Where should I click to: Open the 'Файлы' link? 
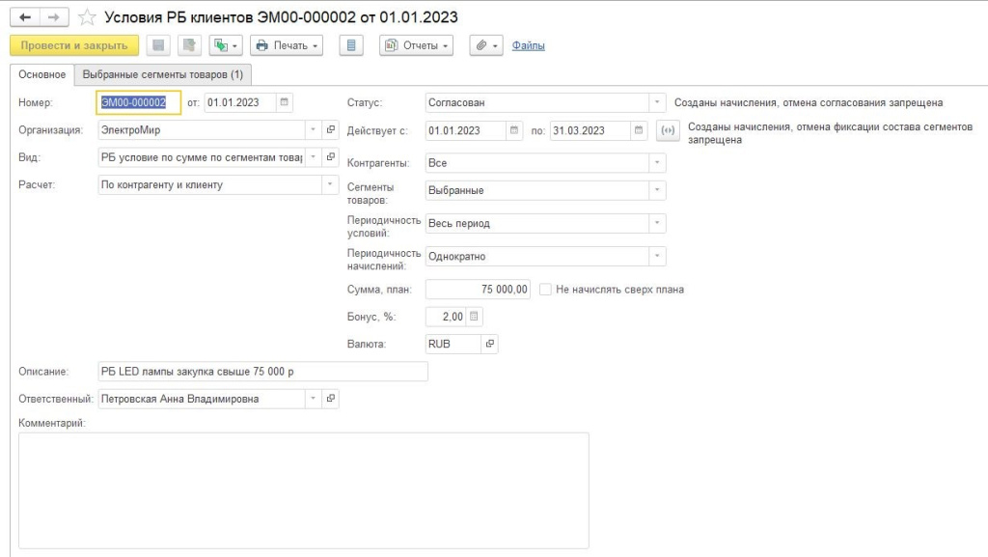pos(528,45)
